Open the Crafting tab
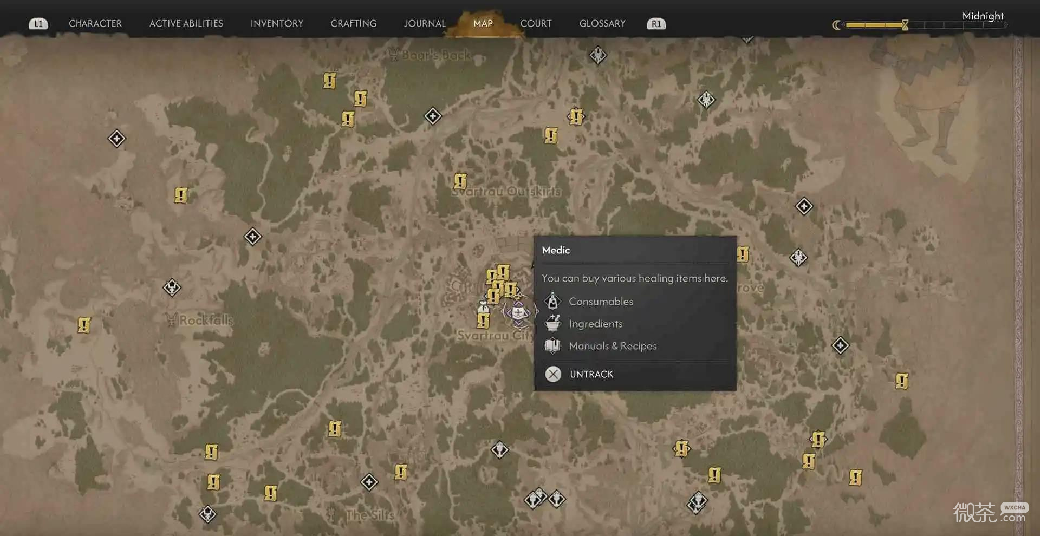Image resolution: width=1040 pixels, height=536 pixels. pos(353,23)
